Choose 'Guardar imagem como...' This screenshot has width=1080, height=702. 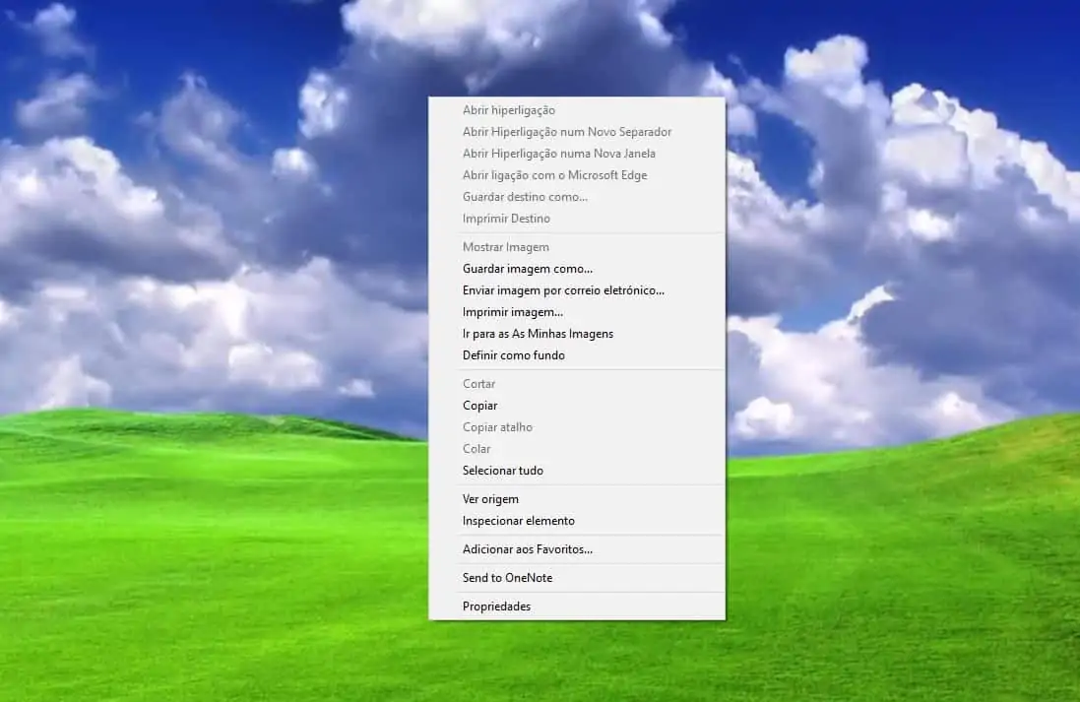tap(577, 269)
